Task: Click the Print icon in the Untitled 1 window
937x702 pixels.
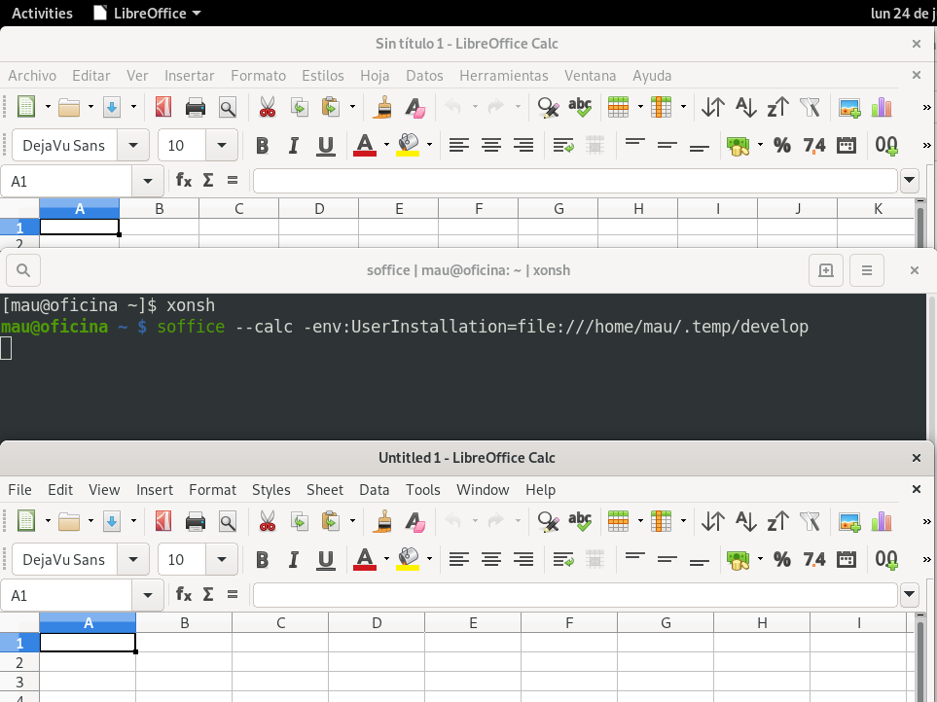Action: 196,521
